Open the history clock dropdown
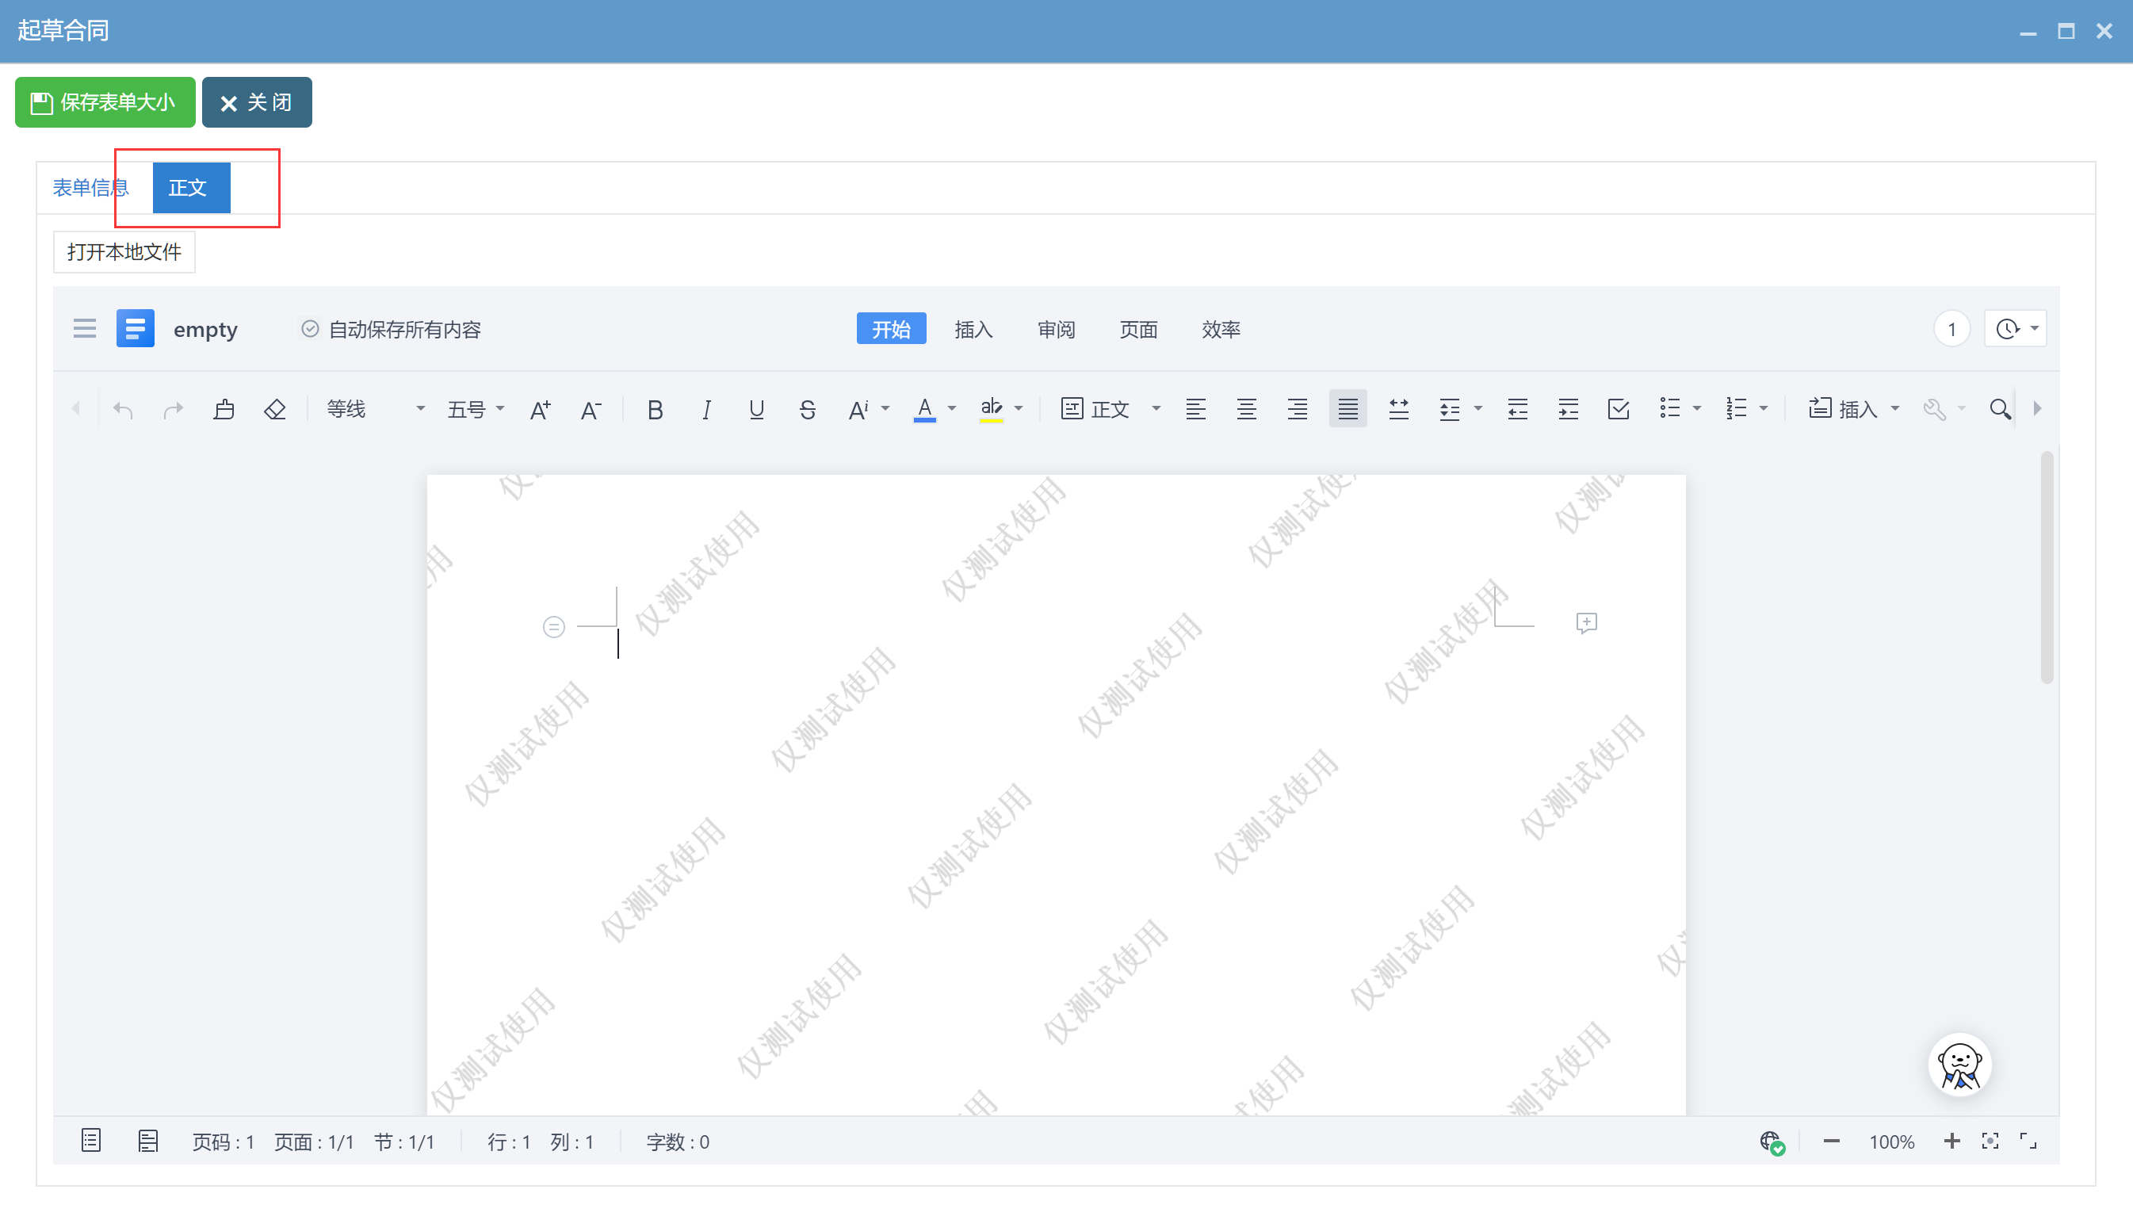Screen dimensions: 2133x1220 click(x=2016, y=328)
